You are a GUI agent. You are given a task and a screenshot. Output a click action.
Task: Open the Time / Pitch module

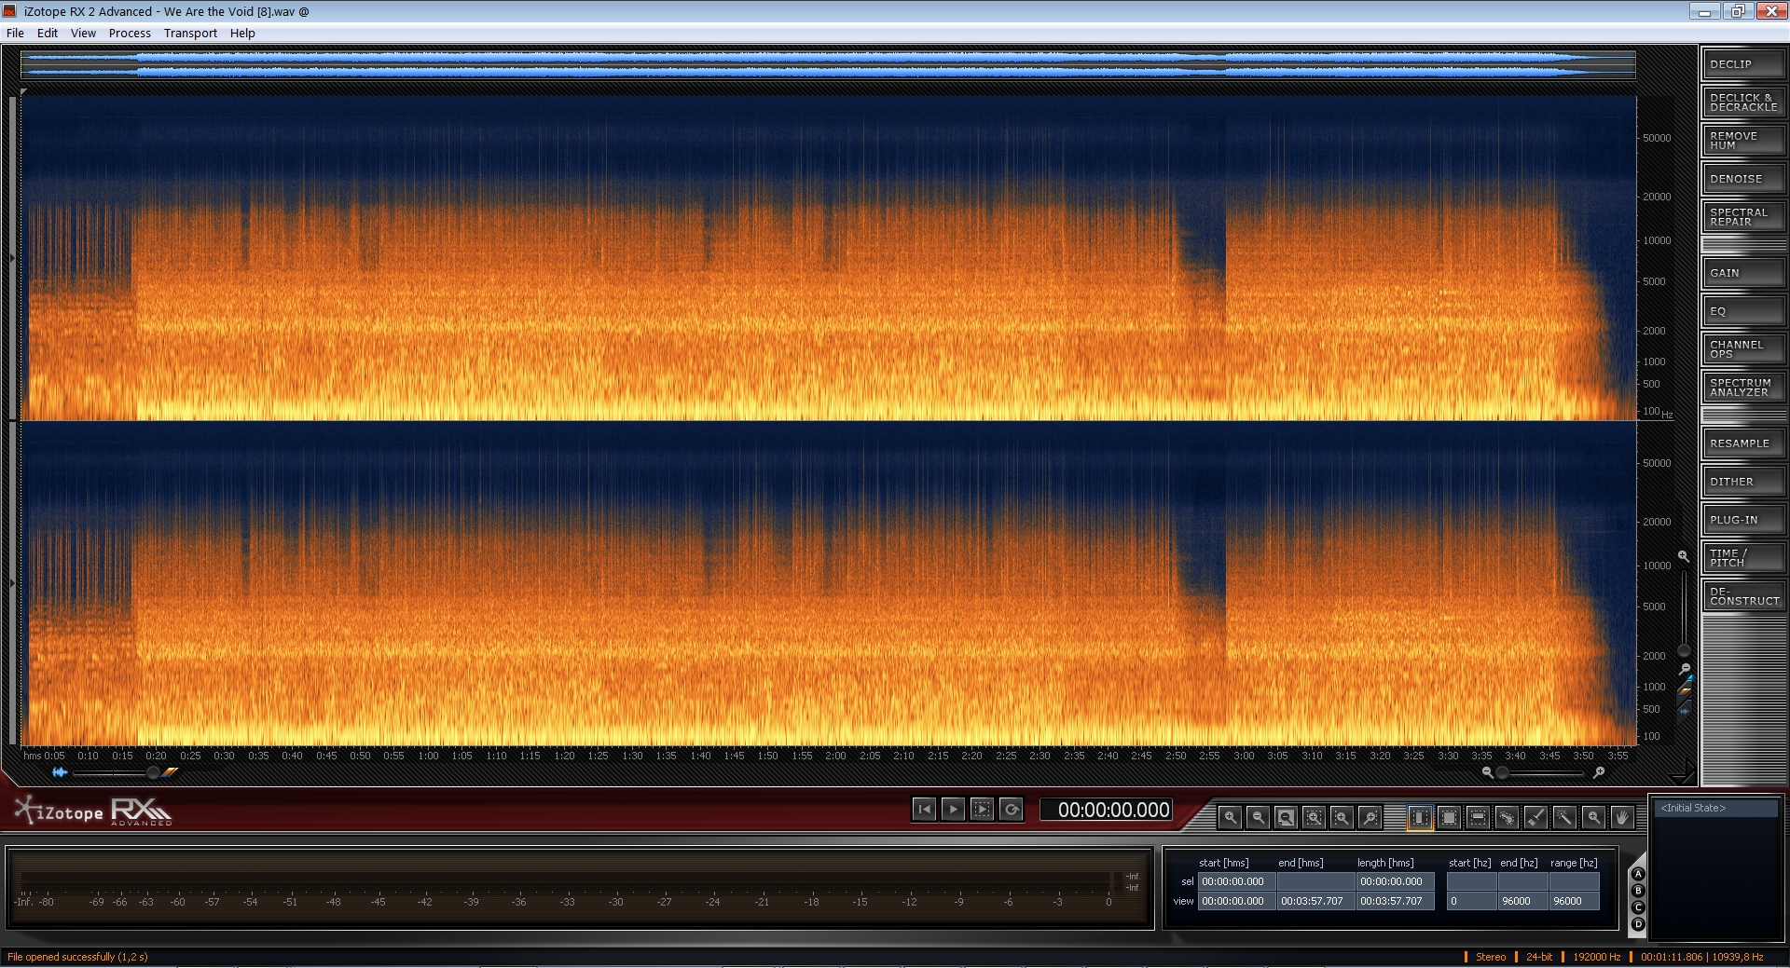1742,558
